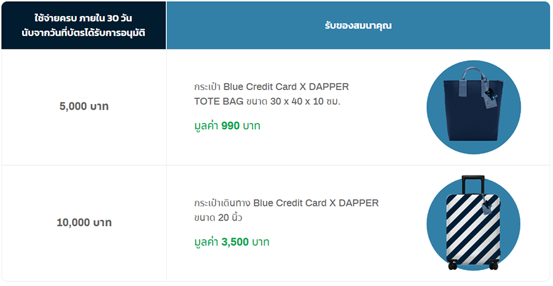Click the "นับจากวันที่บัตรได้รับการอนุมัติ" header line
Screen dimensions: 553x286
coord(84,33)
